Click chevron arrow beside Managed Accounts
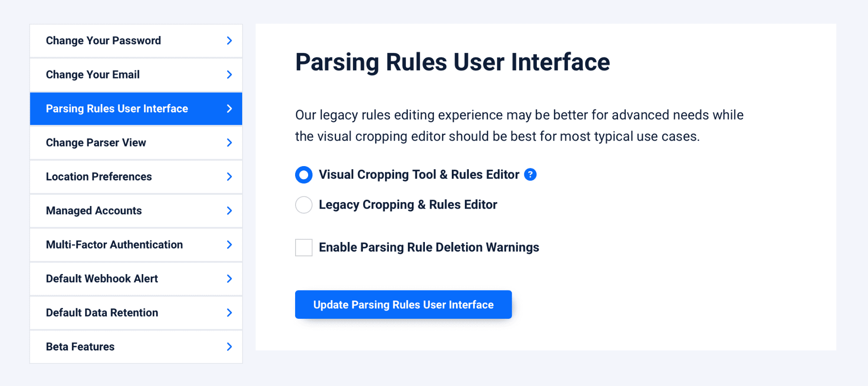The height and width of the screenshot is (386, 868). 230,211
